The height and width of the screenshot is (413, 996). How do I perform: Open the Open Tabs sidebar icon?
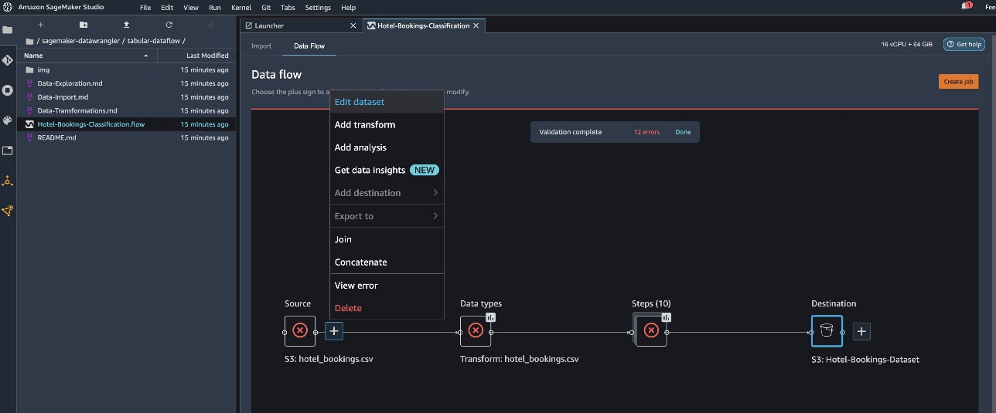click(7, 151)
